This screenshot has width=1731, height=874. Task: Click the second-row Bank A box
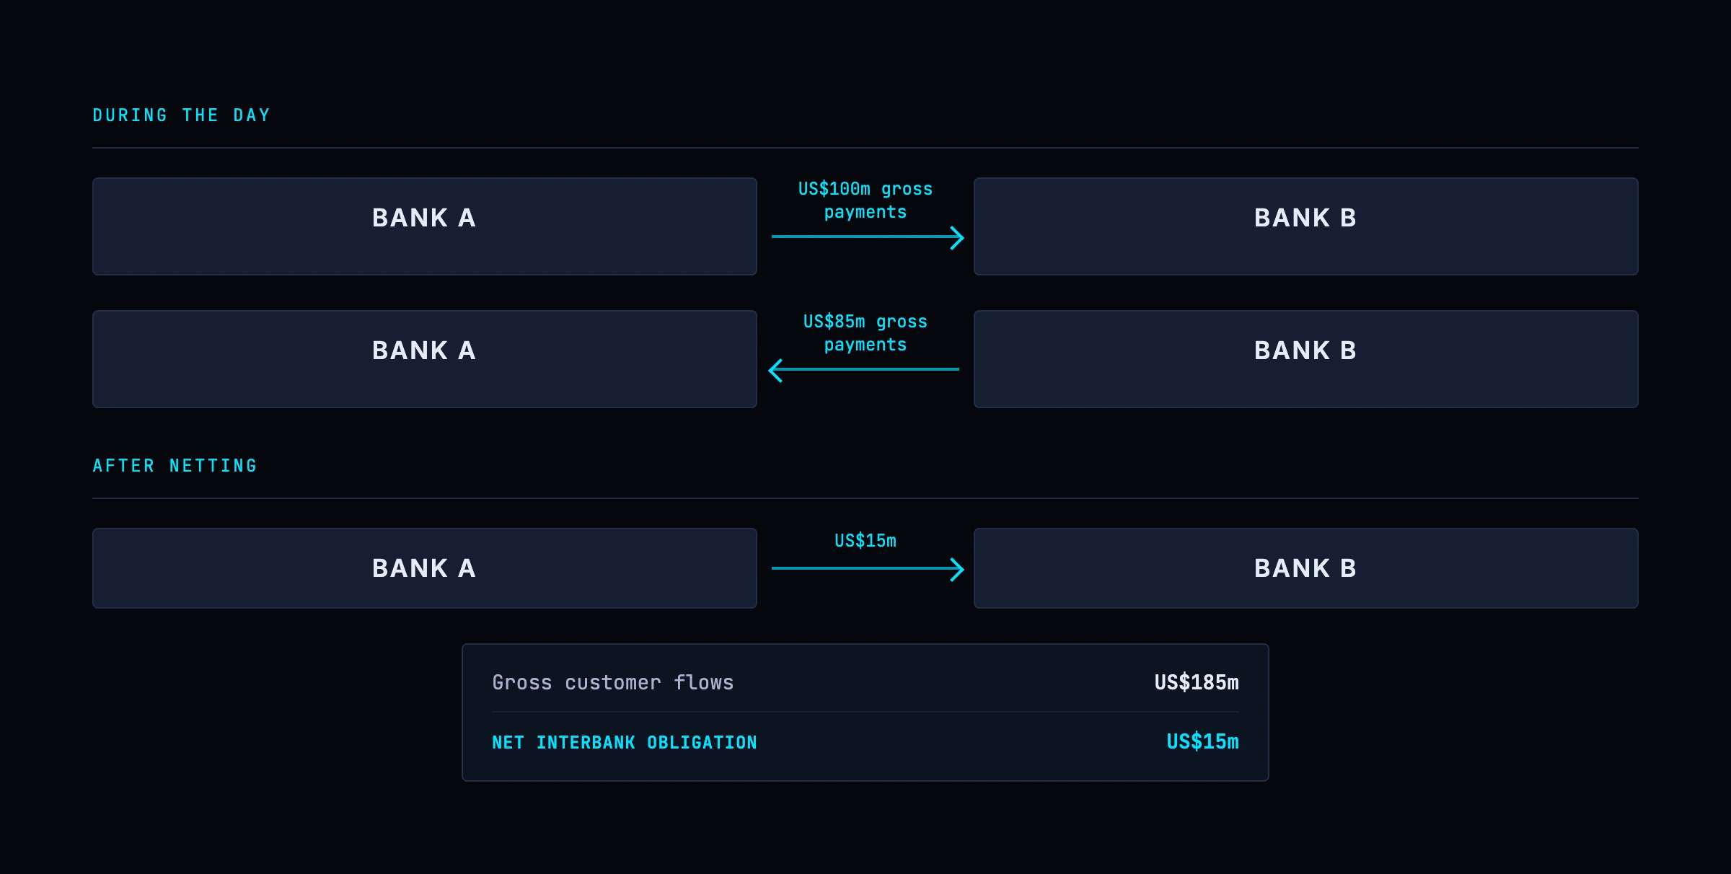pyautogui.click(x=425, y=359)
